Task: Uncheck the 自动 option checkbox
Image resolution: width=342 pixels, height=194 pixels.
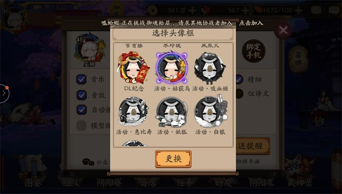Action: (x=82, y=109)
